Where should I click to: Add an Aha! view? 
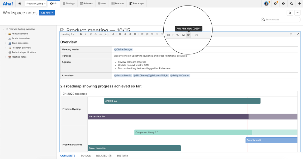tap(189, 35)
